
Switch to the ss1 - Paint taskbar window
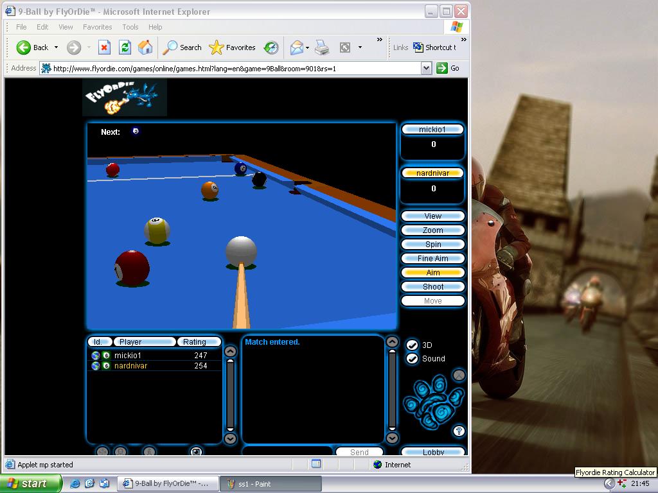tap(271, 484)
